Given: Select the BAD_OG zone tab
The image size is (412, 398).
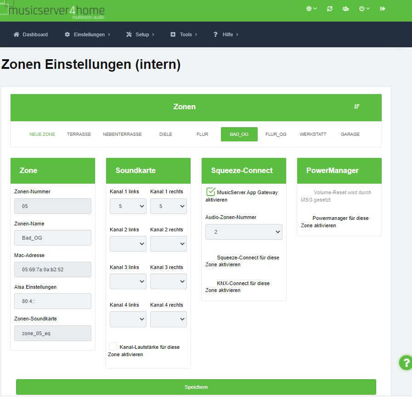Looking at the screenshot, I should tap(239, 134).
